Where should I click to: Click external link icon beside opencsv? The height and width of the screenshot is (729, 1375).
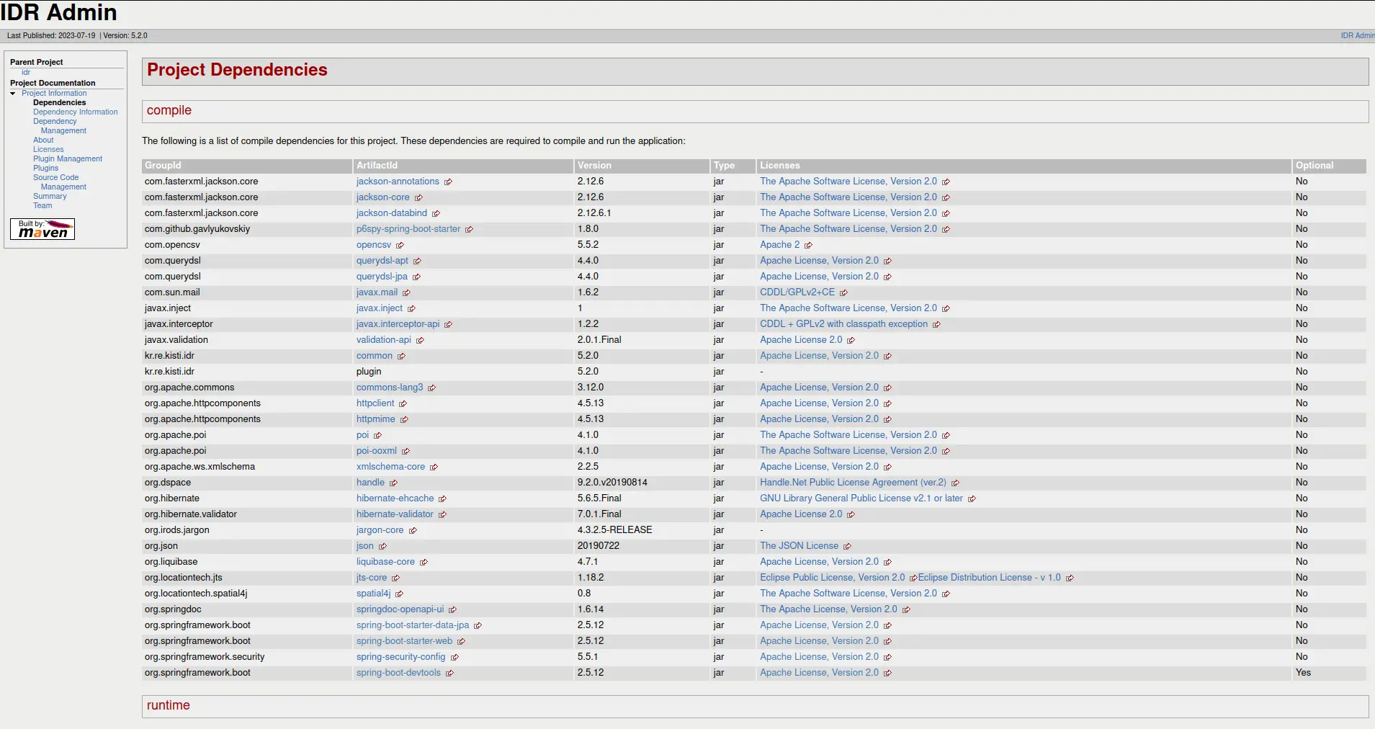(x=400, y=246)
